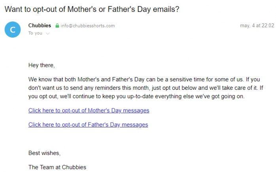The image size is (276, 178).
Task: Click the green secure-sender lock icon
Action: click(57, 26)
